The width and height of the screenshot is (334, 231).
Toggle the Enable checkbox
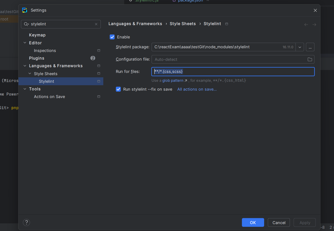pyautogui.click(x=112, y=37)
